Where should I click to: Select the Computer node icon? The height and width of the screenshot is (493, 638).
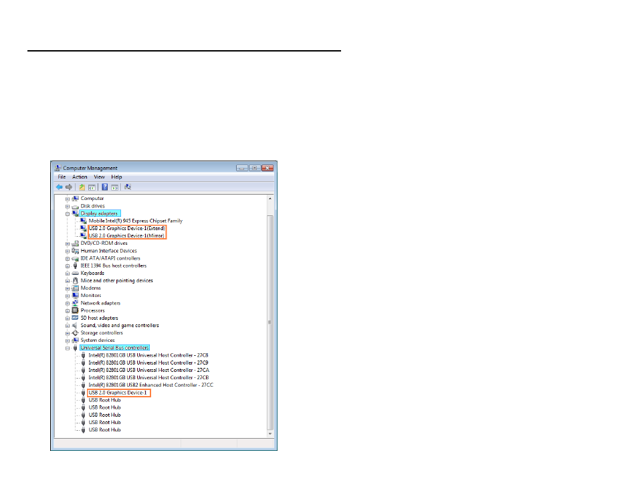pos(76,199)
